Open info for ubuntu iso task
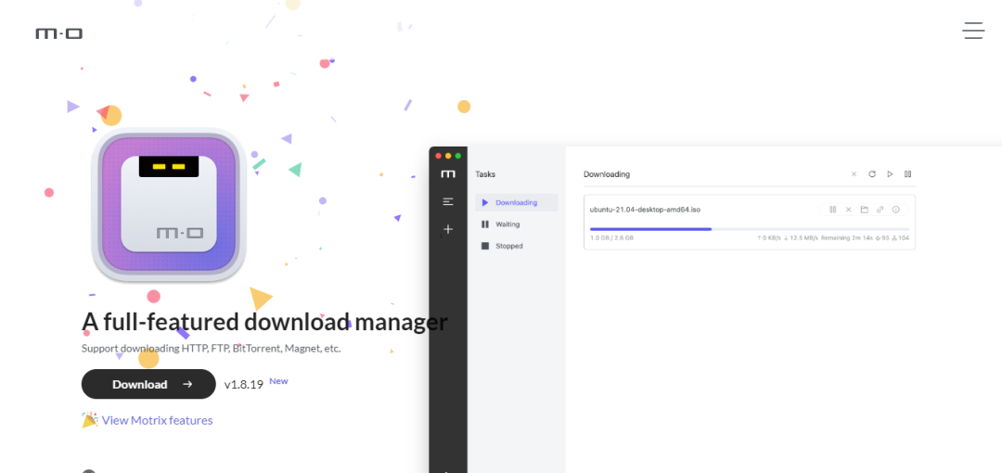The image size is (1002, 473). [896, 209]
